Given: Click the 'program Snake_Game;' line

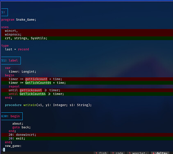Looking at the screenshot, I should (x=19, y=20).
